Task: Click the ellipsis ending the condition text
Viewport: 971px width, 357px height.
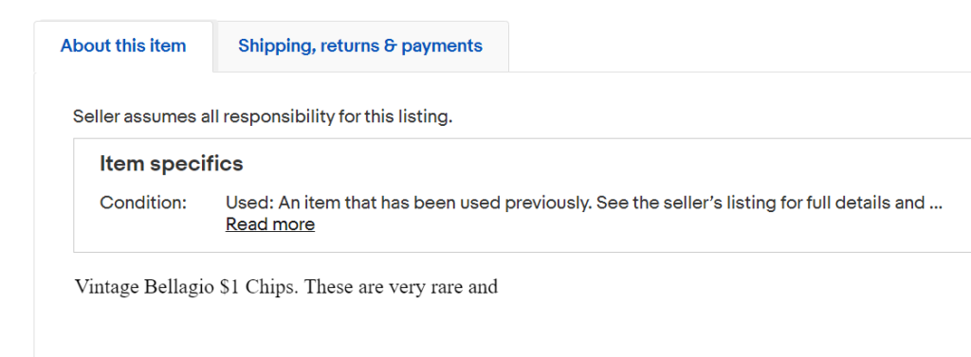Action: pos(936,203)
